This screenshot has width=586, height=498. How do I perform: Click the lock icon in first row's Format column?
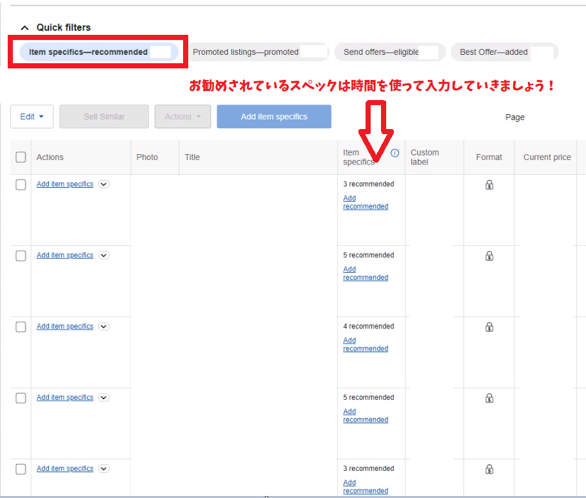[x=489, y=185]
